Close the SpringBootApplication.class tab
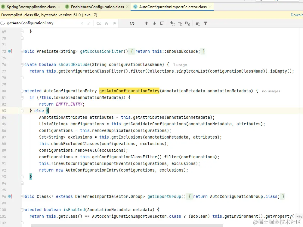303x227 pixels. point(59,7)
